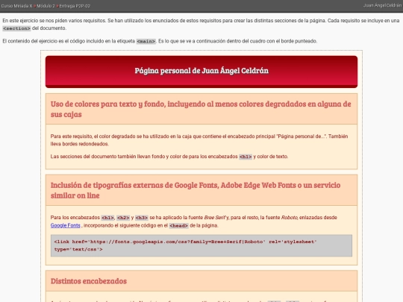
Task: Click the paragraph starting 'Las secciones del documento'
Action: tap(169, 157)
